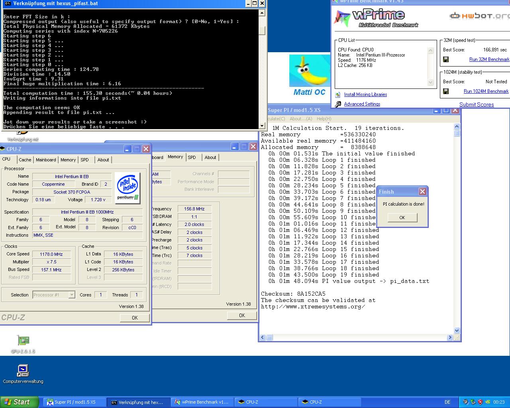Click the Level 2 256 KBytes cache field
The height and width of the screenshot is (408, 510).
pos(123,270)
